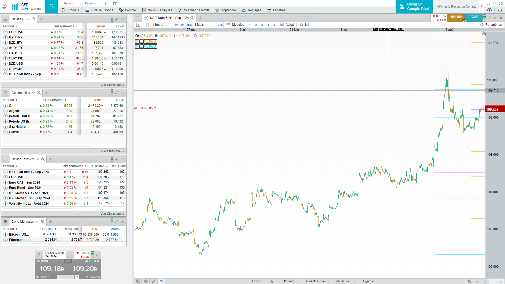505x284 pixels.
Task: Remove the orange Pts Pivot indicator
Action: pos(137,42)
